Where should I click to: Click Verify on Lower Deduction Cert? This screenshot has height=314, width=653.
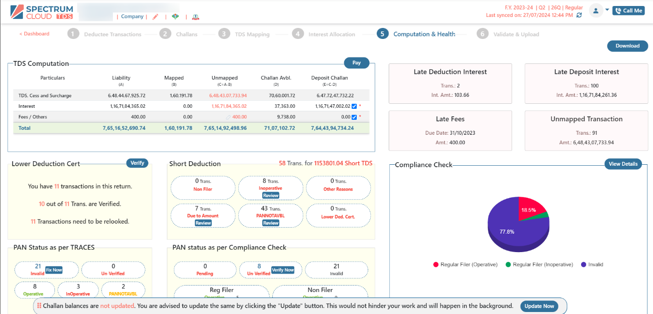tap(137, 163)
